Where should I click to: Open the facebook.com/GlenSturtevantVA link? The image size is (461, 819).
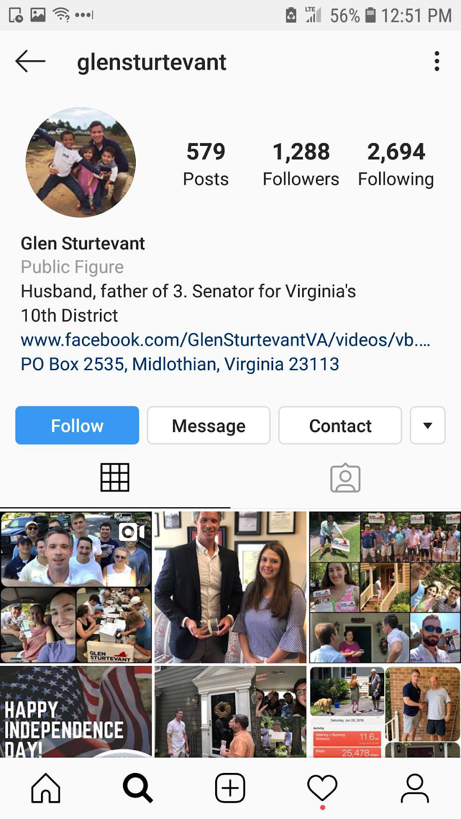tap(225, 340)
